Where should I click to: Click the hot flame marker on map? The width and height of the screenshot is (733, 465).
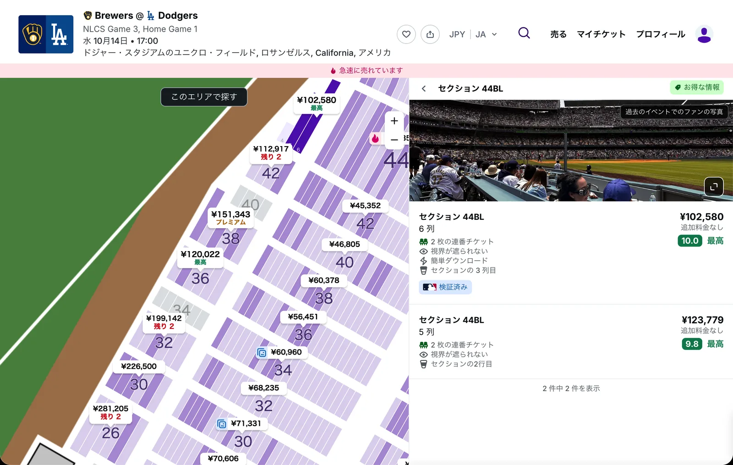[375, 138]
